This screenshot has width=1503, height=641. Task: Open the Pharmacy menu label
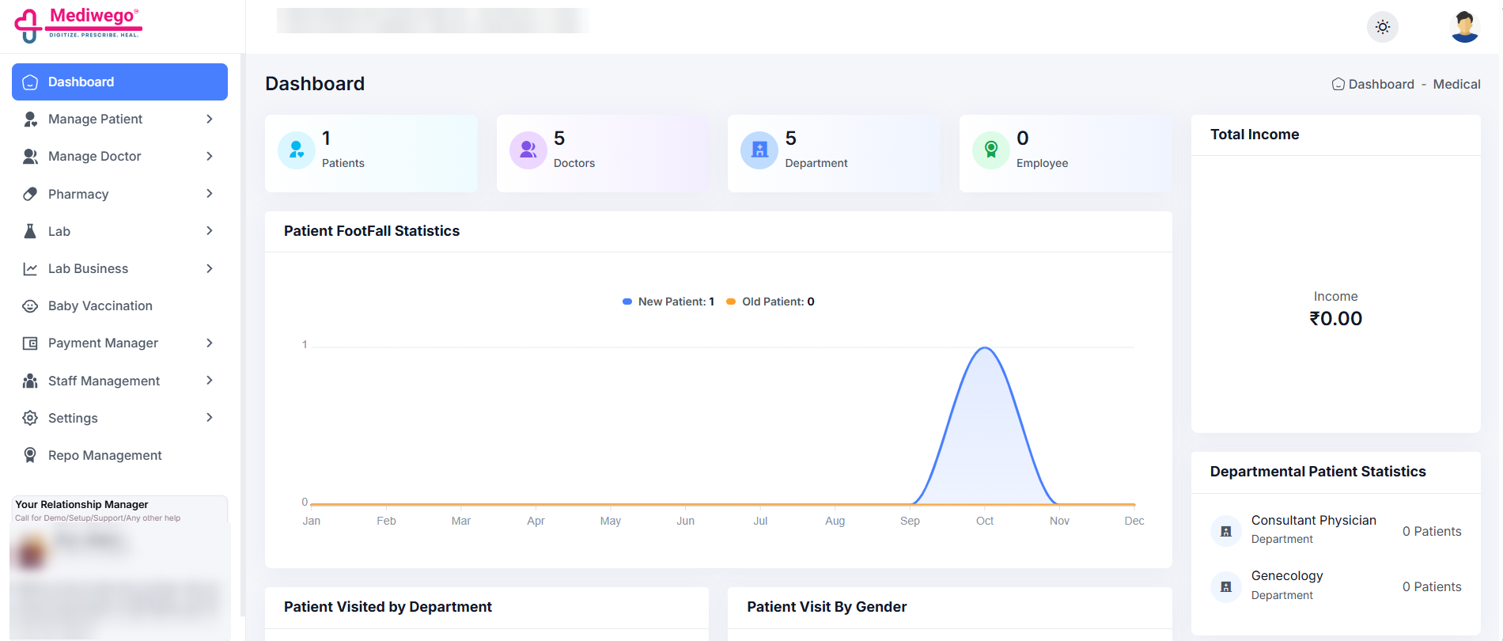click(x=78, y=194)
